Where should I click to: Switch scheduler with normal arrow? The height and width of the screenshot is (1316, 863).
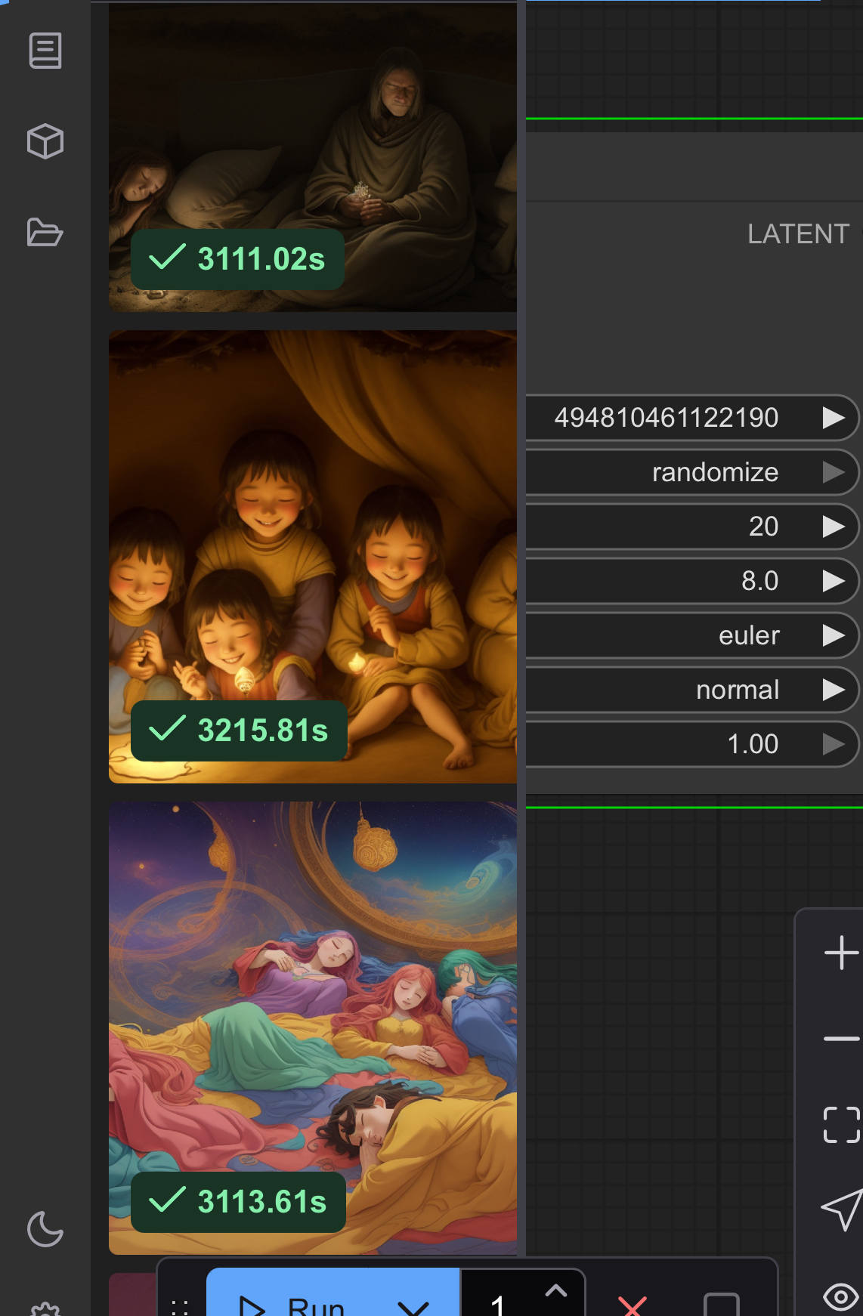834,690
